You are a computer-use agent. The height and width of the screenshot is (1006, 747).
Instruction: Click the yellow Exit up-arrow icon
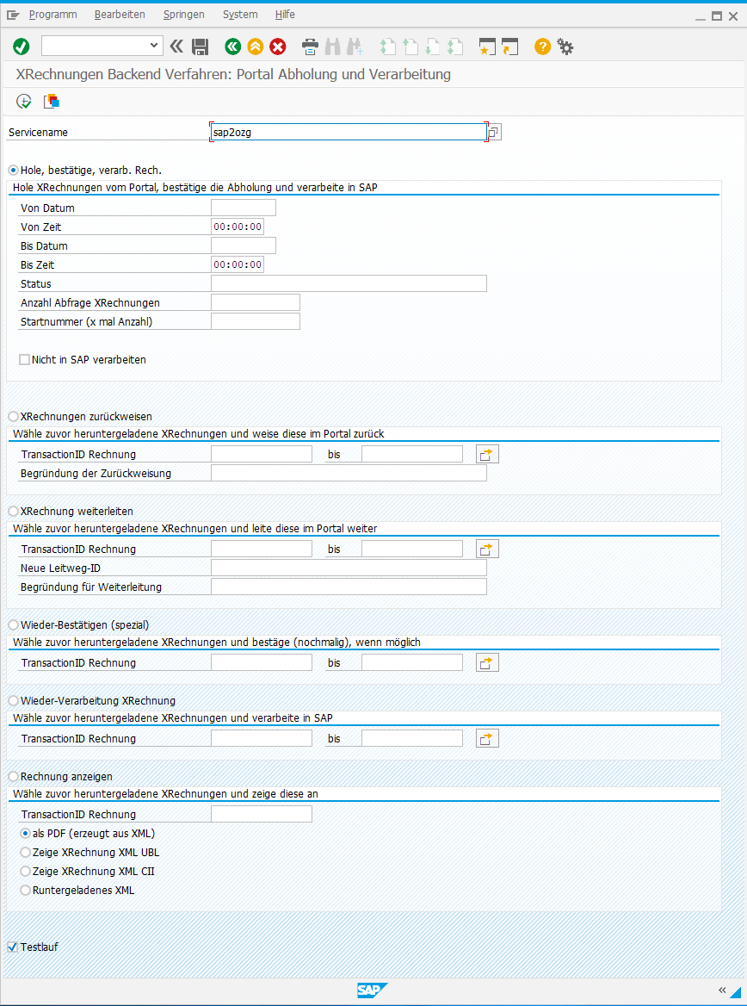pyautogui.click(x=256, y=47)
